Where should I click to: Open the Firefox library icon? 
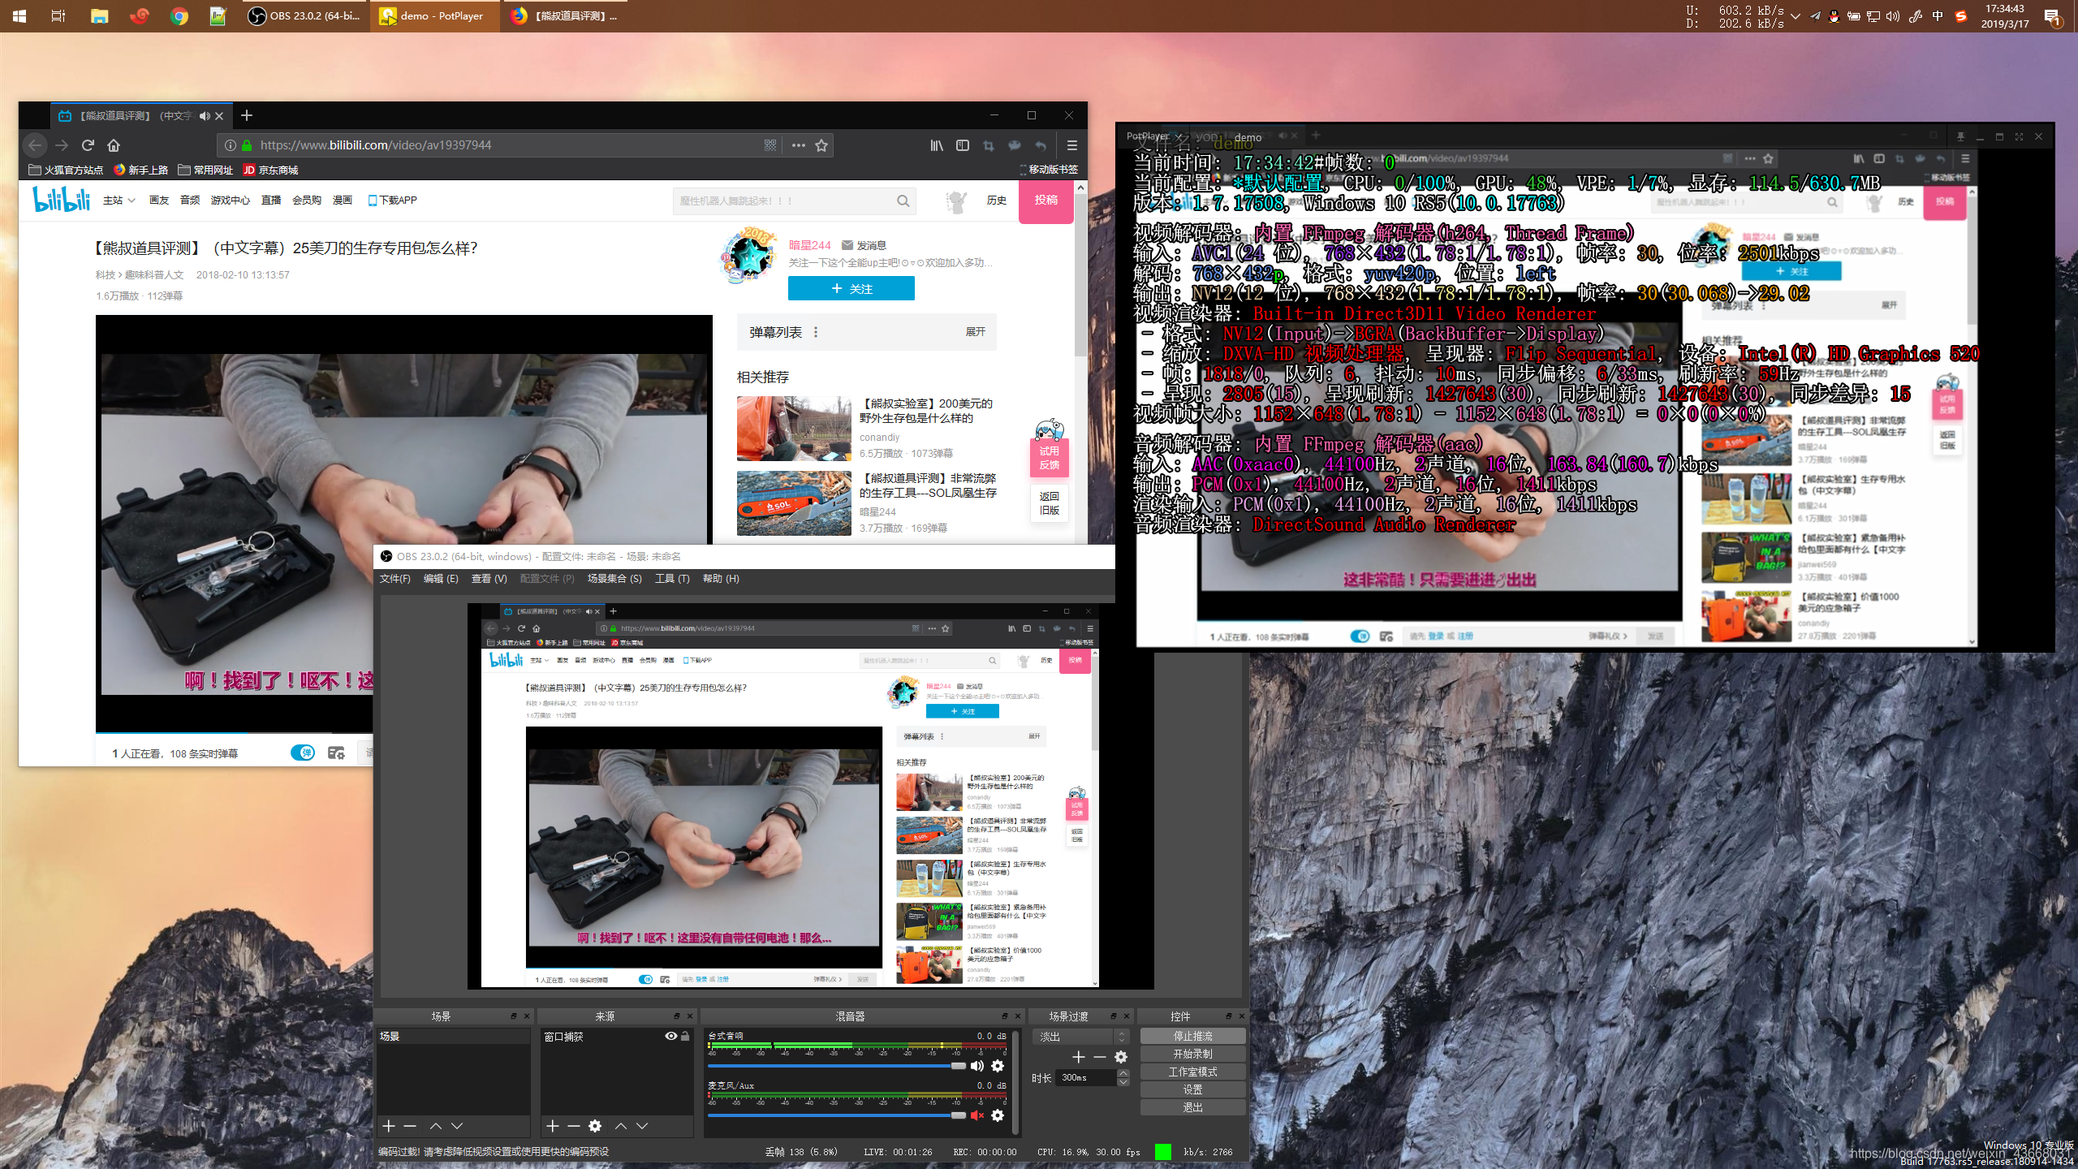tap(937, 145)
